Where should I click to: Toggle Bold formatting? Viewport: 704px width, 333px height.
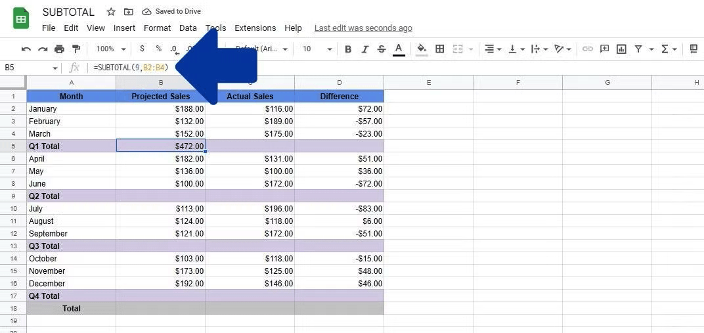pos(348,49)
